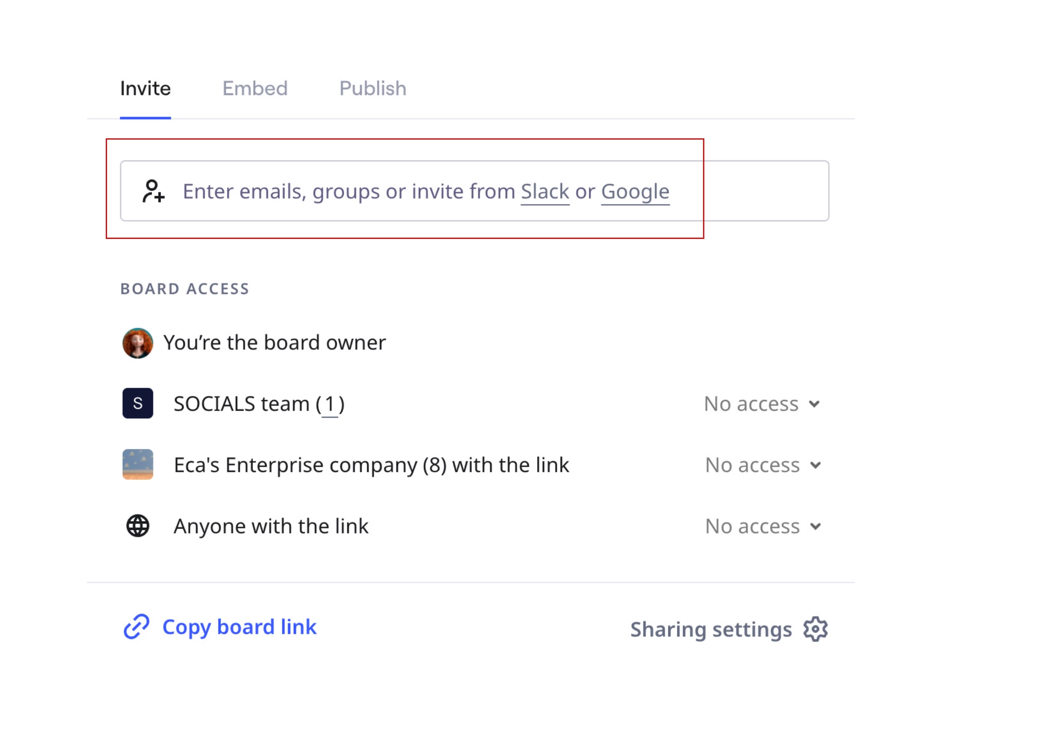This screenshot has height=731, width=1051.
Task: Open Eca's Enterprise company access dropdown
Action: coord(762,465)
